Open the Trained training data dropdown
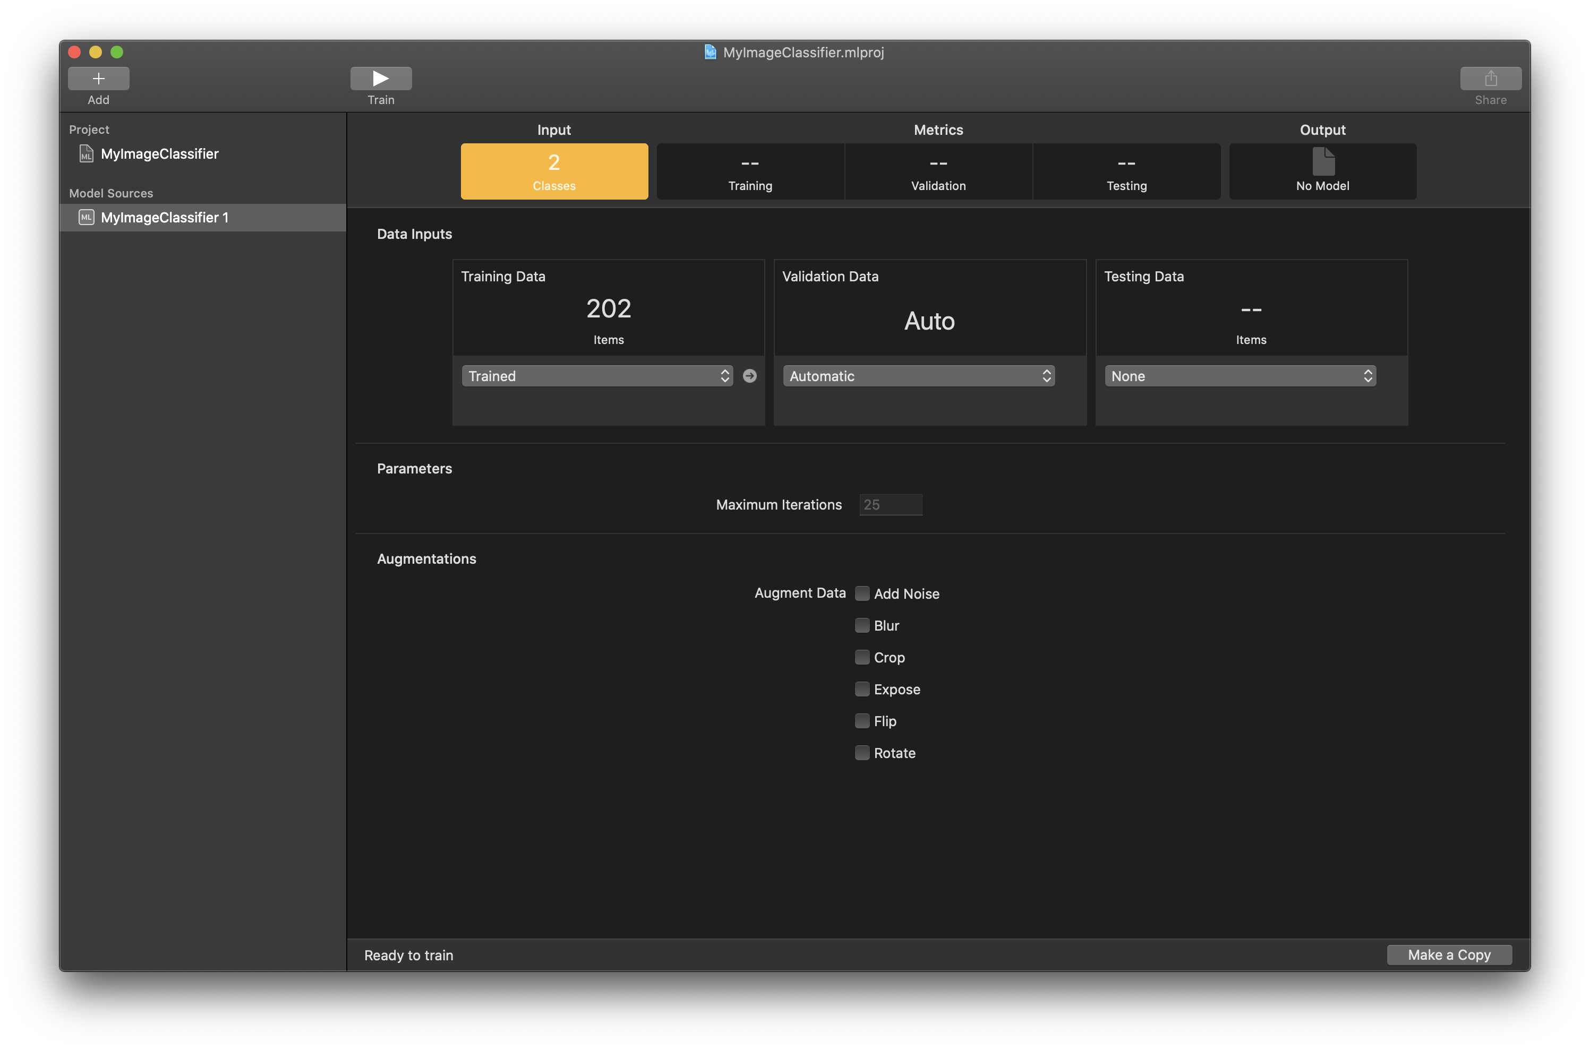Image resolution: width=1590 pixels, height=1050 pixels. [597, 376]
